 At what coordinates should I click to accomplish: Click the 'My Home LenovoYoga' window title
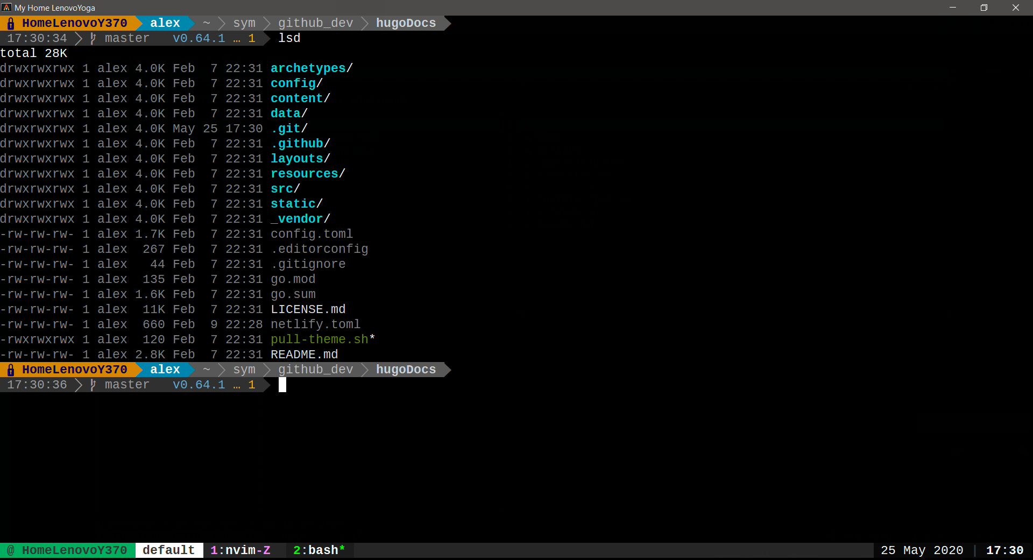point(55,8)
